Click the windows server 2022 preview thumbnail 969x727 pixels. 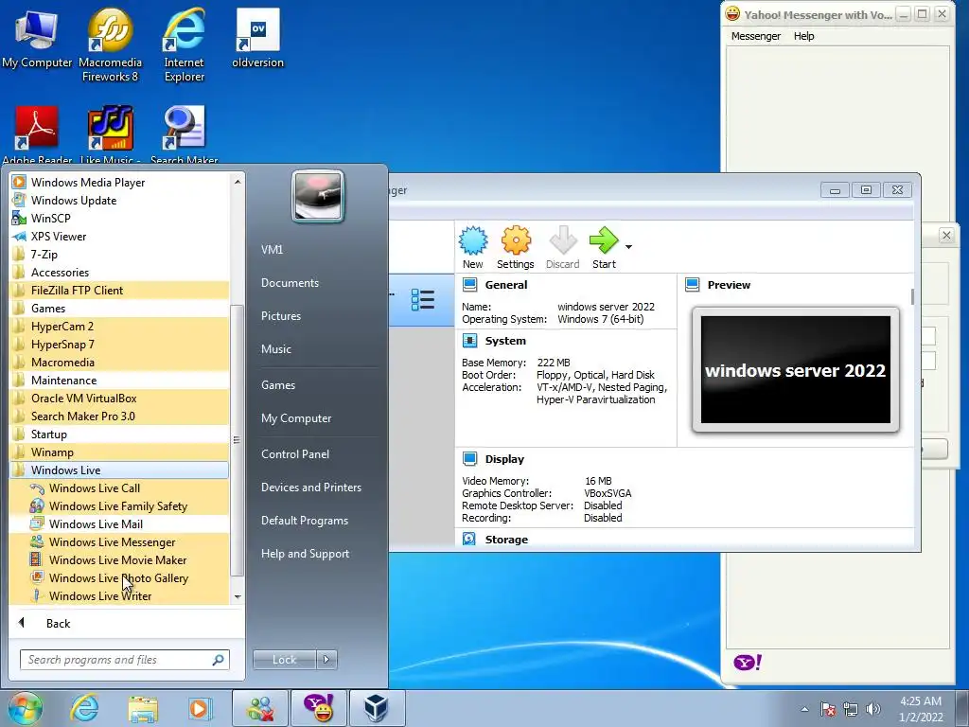[795, 370]
